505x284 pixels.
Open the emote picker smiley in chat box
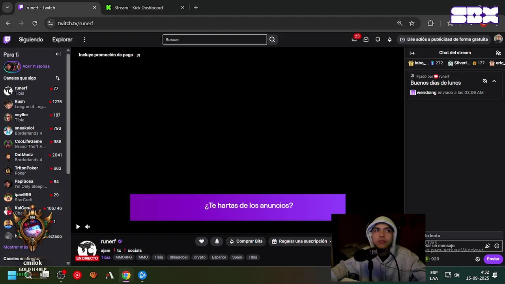coord(497,246)
